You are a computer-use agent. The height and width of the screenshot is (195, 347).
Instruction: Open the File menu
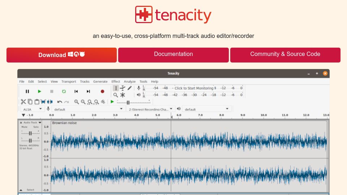coord(22,81)
